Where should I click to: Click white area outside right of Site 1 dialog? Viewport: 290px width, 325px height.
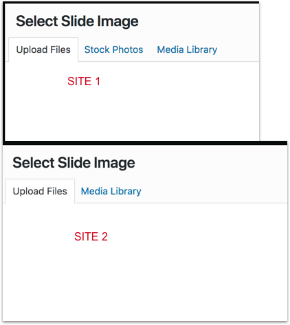pos(275,69)
